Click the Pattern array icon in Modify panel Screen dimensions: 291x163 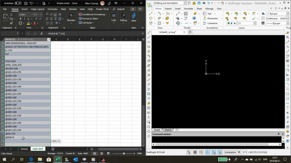186,14
